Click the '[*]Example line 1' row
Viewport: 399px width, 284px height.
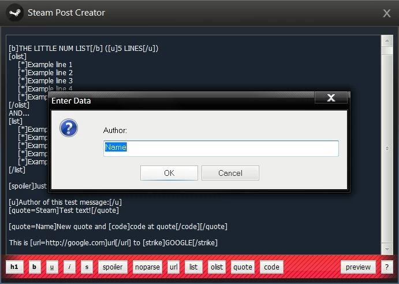pyautogui.click(x=45, y=65)
